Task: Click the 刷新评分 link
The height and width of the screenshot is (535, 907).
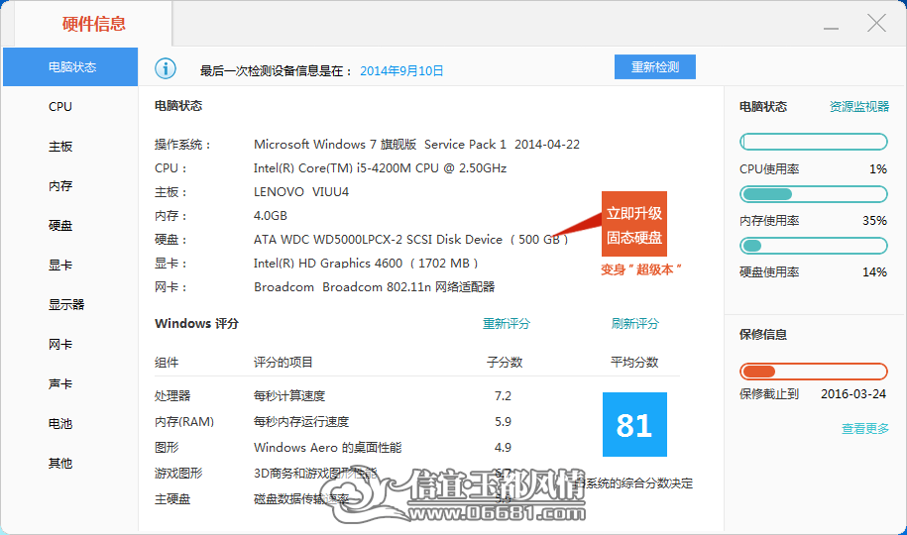Action: [634, 323]
